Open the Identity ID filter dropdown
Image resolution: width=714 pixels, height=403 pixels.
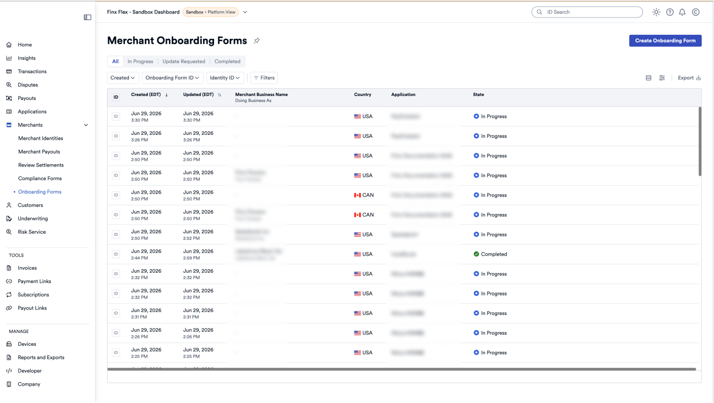pyautogui.click(x=225, y=78)
